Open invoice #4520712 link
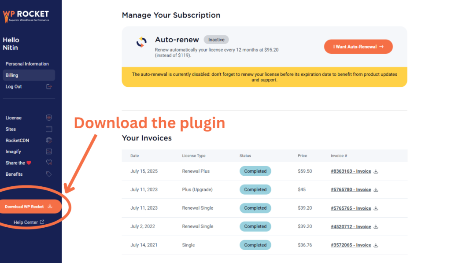Viewport: 451px width, 263px height. point(351,227)
